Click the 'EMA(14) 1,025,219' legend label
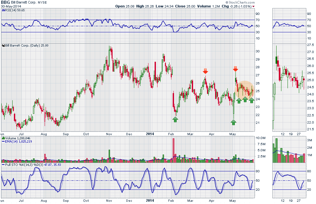Image resolution: width=316 pixels, height=204 pixels. 18,141
